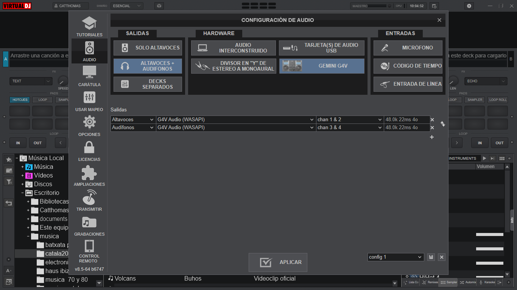Enable Código de Tiempo input

point(408,66)
